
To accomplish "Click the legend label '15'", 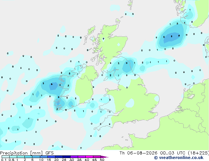I will coord(49,160).
